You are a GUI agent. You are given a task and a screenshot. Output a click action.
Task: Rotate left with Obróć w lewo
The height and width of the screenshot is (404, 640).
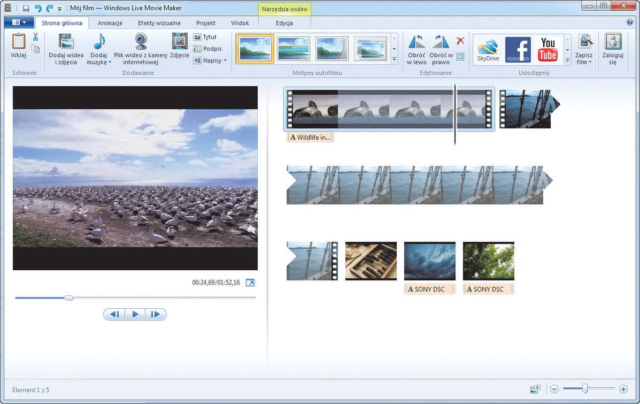click(417, 42)
